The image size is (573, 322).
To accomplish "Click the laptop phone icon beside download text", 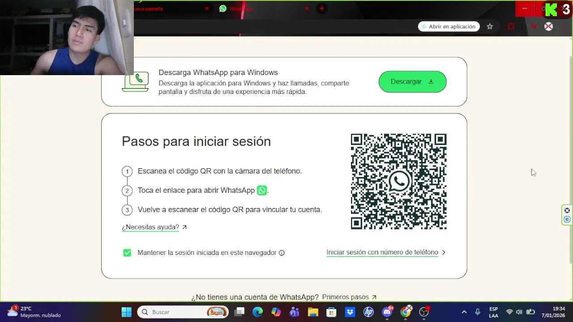I will point(135,82).
